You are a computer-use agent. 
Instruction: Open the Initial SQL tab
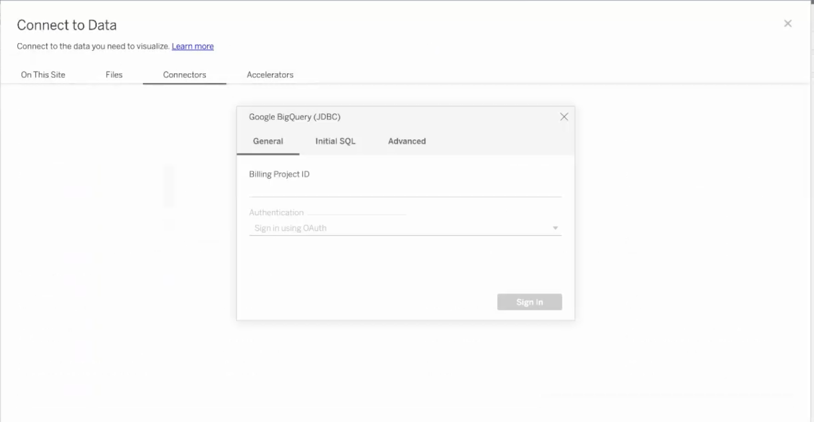[335, 141]
